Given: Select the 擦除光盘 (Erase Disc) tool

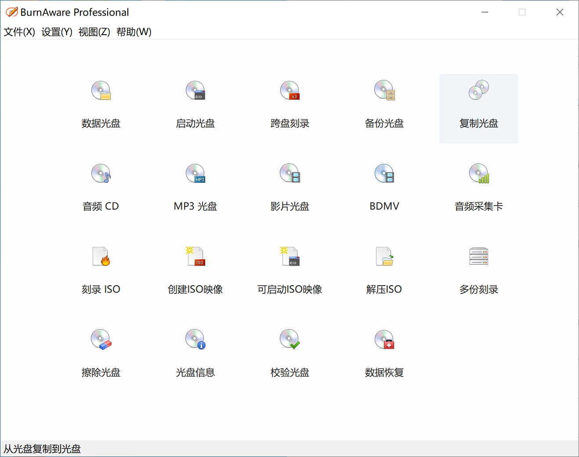Looking at the screenshot, I should pos(101,354).
